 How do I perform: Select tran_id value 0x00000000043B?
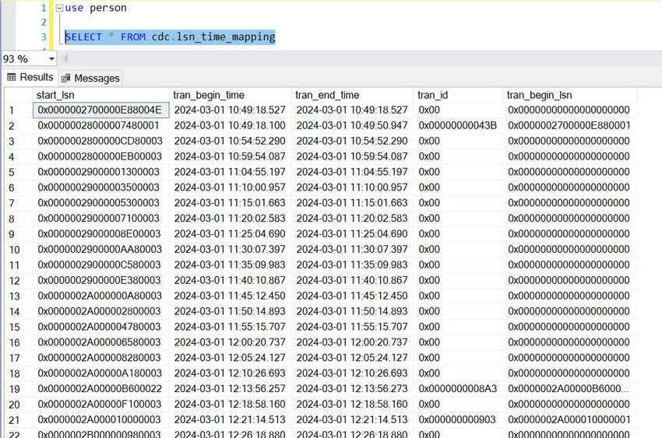click(x=458, y=125)
